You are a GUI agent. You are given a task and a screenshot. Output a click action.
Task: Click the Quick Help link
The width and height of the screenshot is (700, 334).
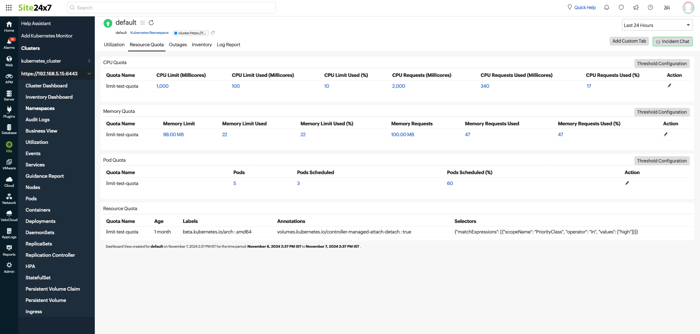pos(585,8)
